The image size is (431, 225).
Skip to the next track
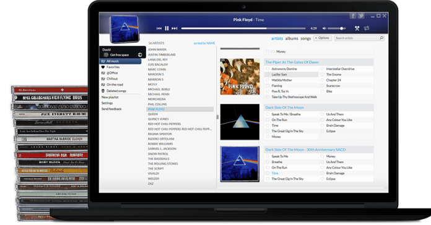pyautogui.click(x=174, y=28)
